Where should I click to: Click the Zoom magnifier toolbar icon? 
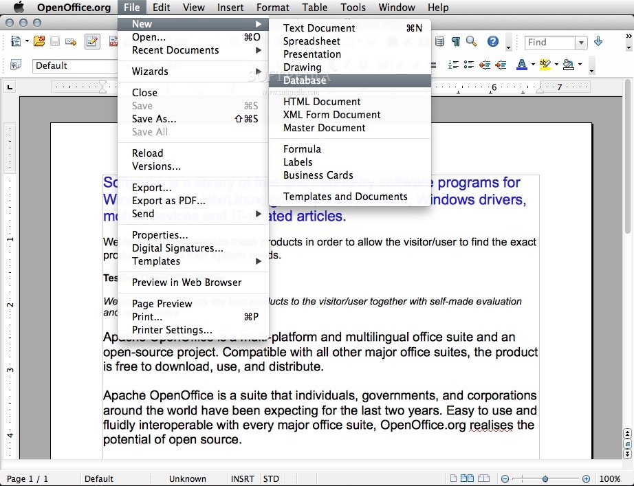[471, 41]
